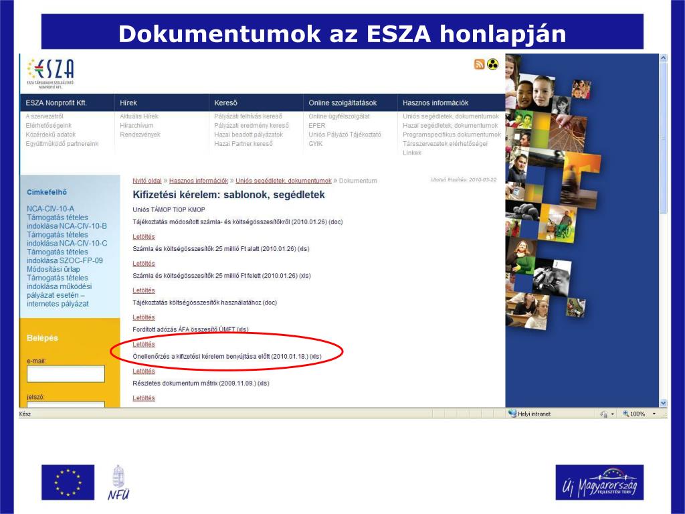The image size is (685, 514).
Task: Open the Linkek link
Action: pyautogui.click(x=412, y=153)
